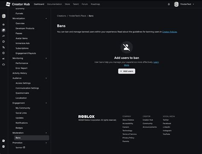This screenshot has height=154, width=202.
Task: Open Social Links
Action: (21, 113)
